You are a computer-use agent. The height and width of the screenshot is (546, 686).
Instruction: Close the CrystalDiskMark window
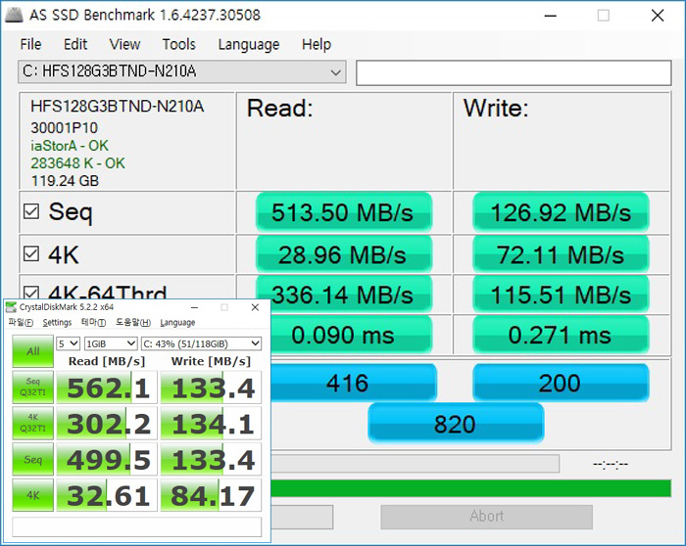tap(257, 307)
